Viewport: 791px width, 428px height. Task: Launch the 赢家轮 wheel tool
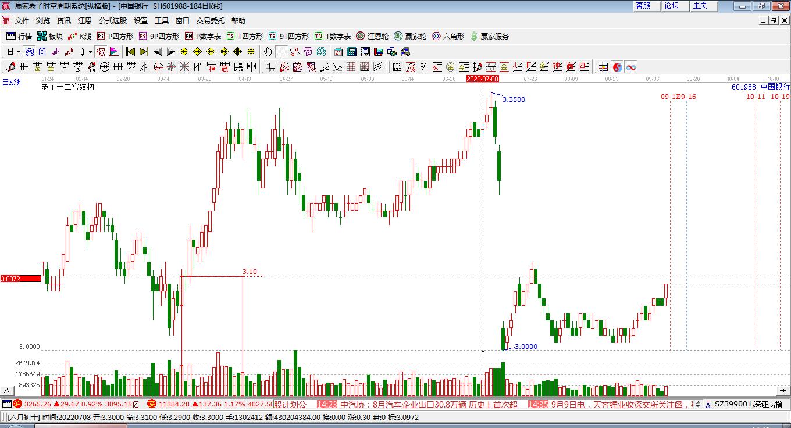pos(410,36)
